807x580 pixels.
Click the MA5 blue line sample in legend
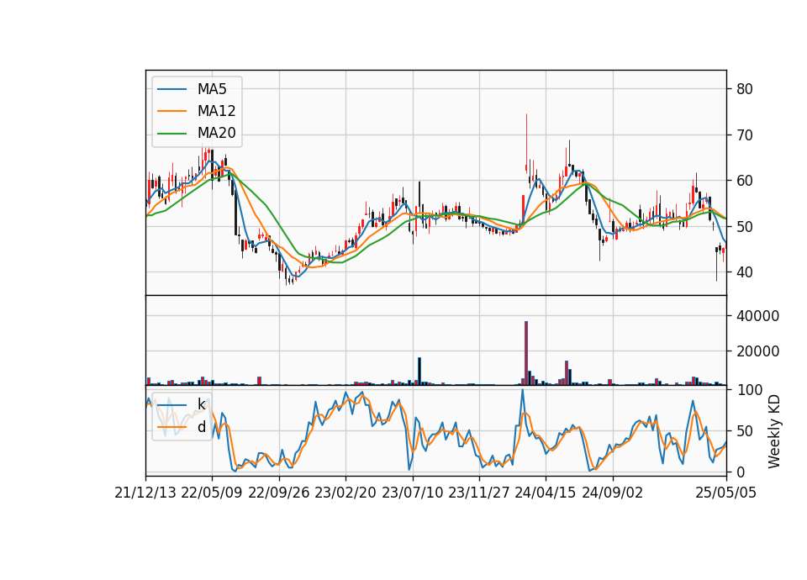coord(171,89)
